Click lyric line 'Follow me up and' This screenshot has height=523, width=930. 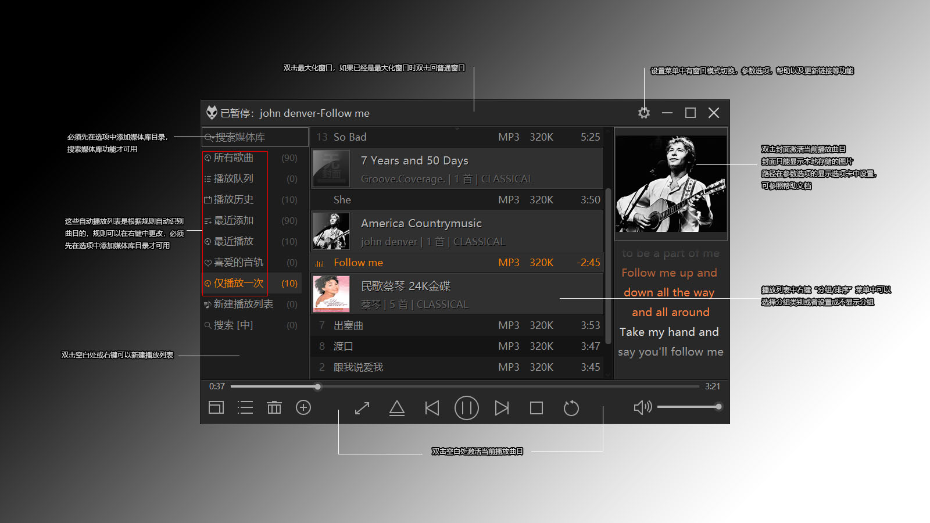coord(670,273)
